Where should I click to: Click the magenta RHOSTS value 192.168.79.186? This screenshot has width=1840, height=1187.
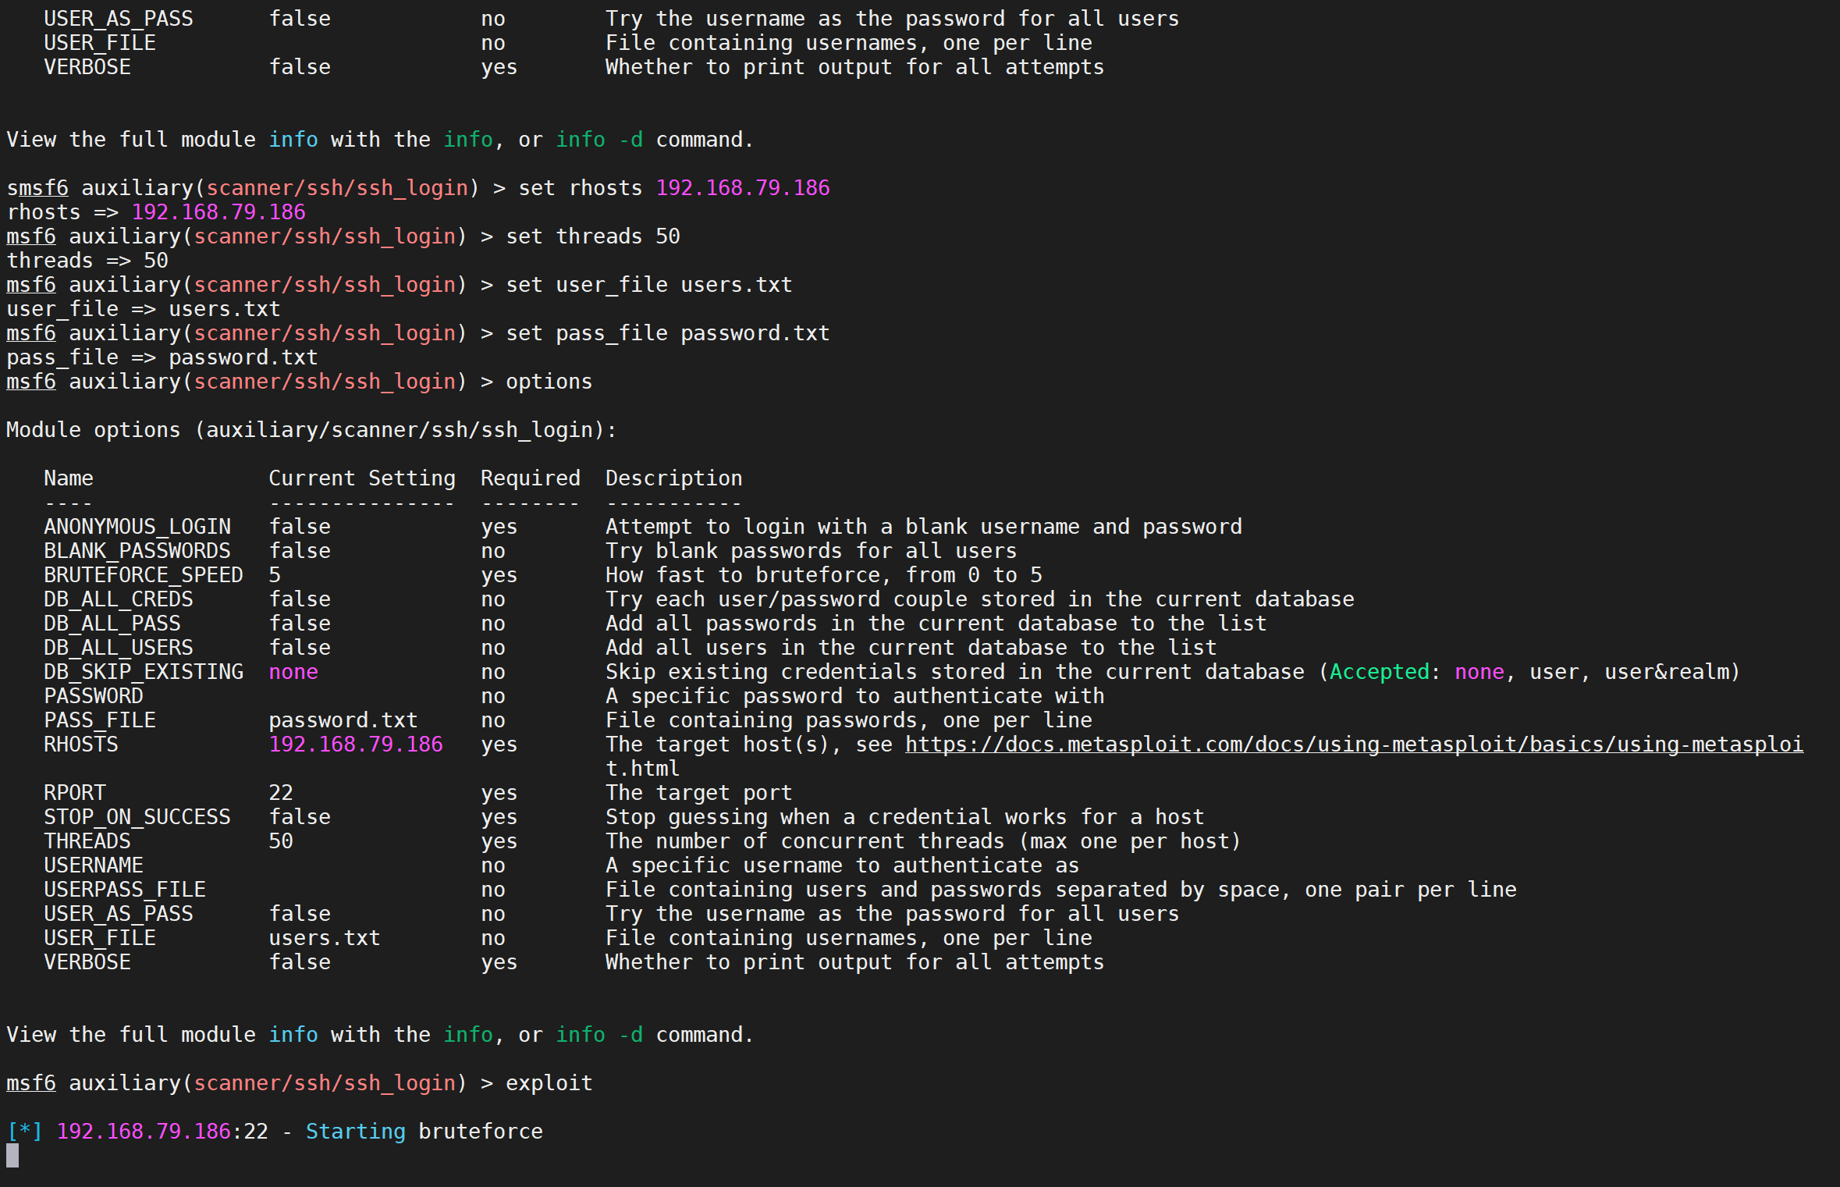[356, 745]
